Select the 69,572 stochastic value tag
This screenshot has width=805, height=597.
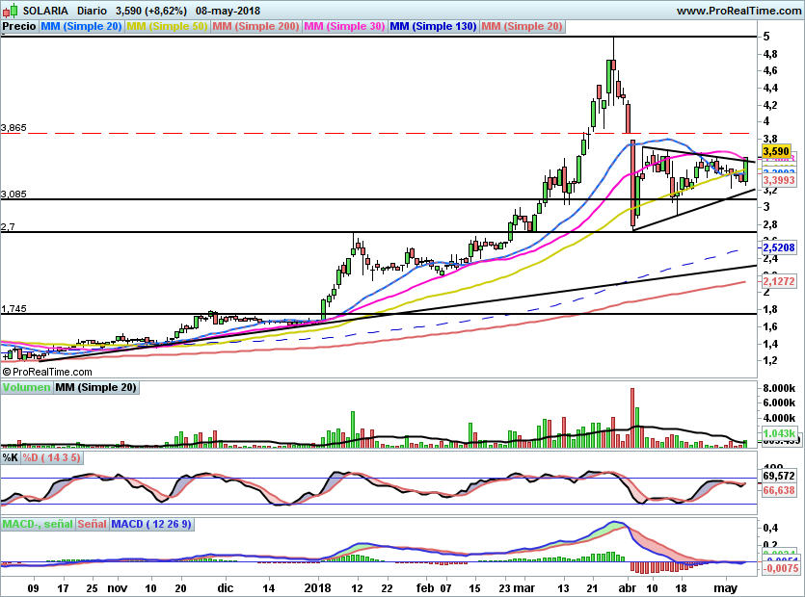click(x=779, y=476)
